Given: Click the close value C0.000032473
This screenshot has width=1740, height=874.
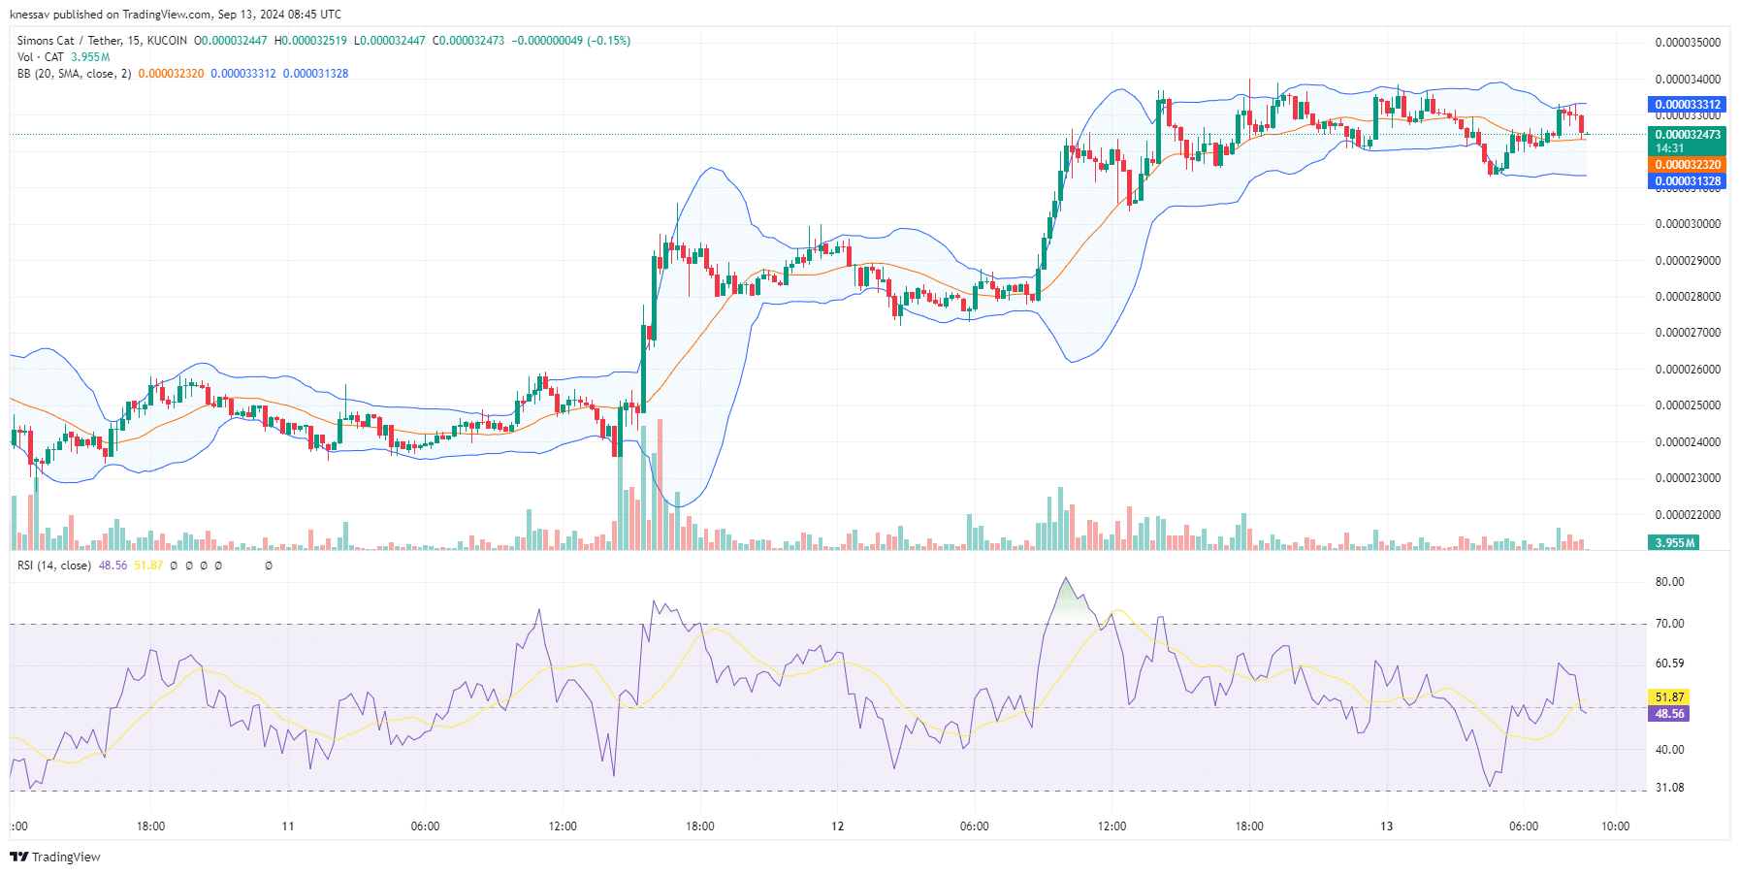Looking at the screenshot, I should tap(468, 41).
